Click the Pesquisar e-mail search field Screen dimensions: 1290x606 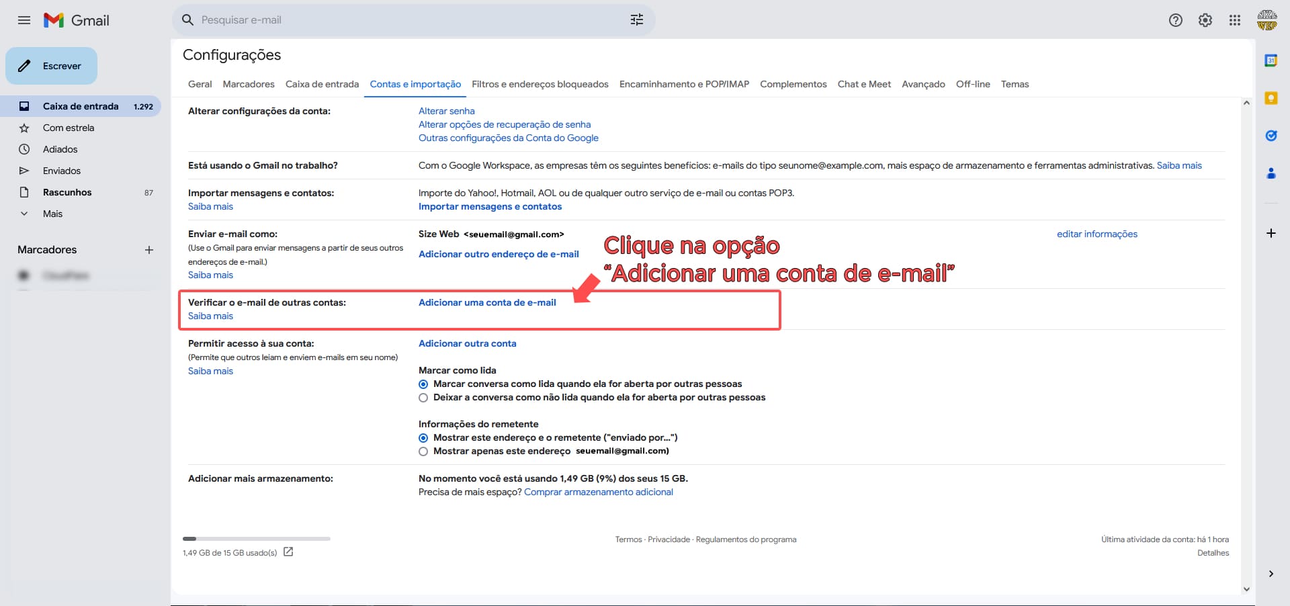coord(403,20)
